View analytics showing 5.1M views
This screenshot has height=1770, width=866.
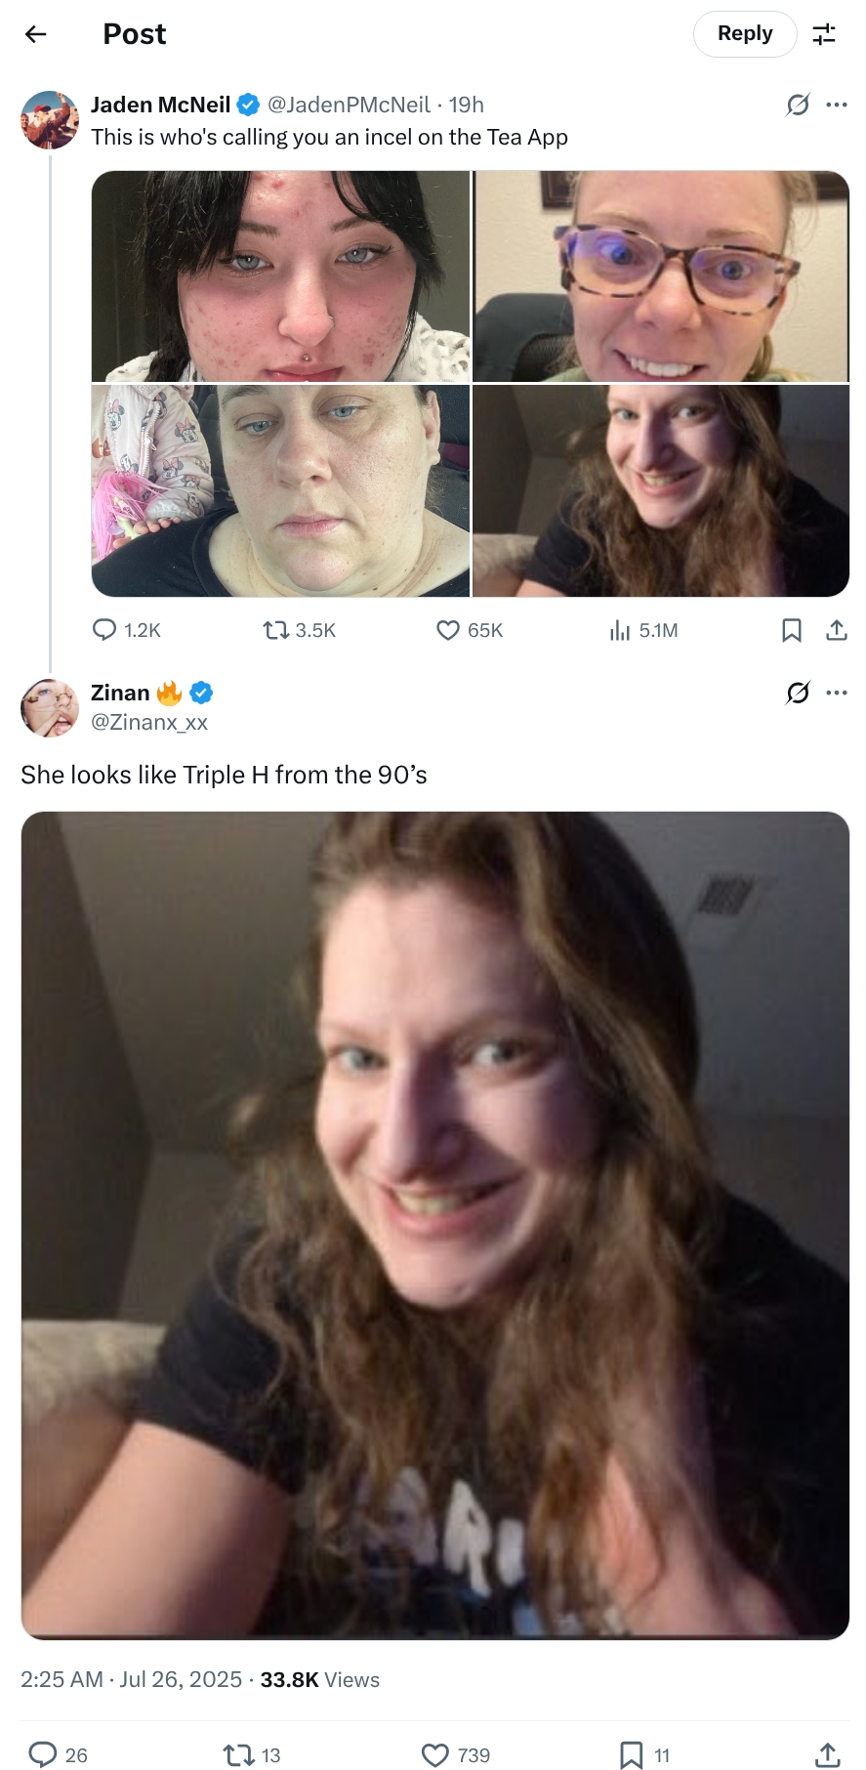pos(643,630)
